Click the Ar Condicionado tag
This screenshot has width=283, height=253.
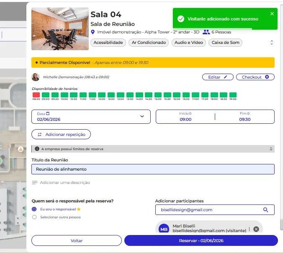[149, 43]
